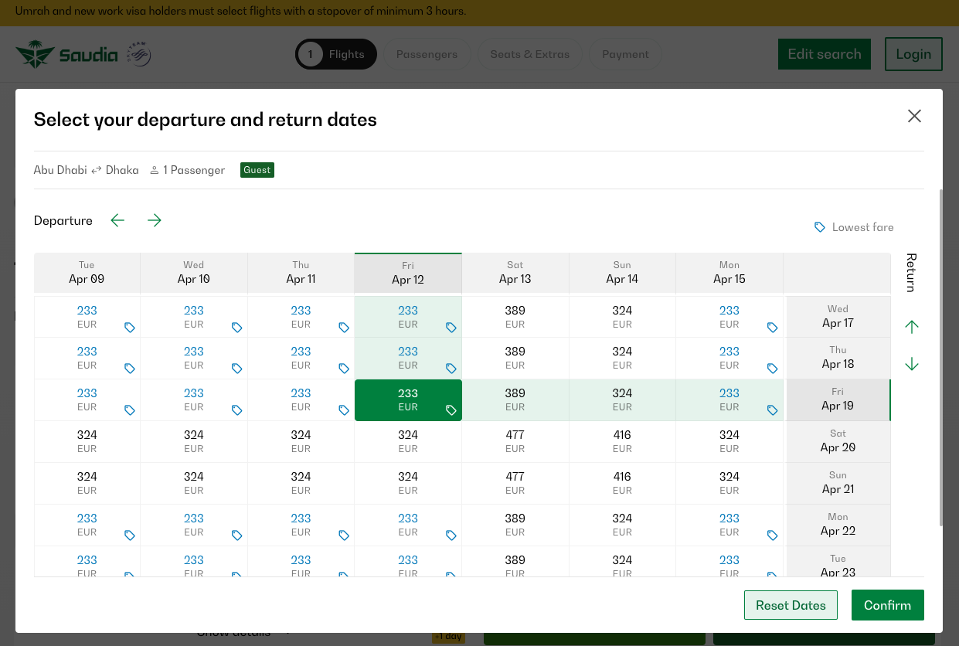Select the Mon Apr 15 departure column header

[x=729, y=273]
